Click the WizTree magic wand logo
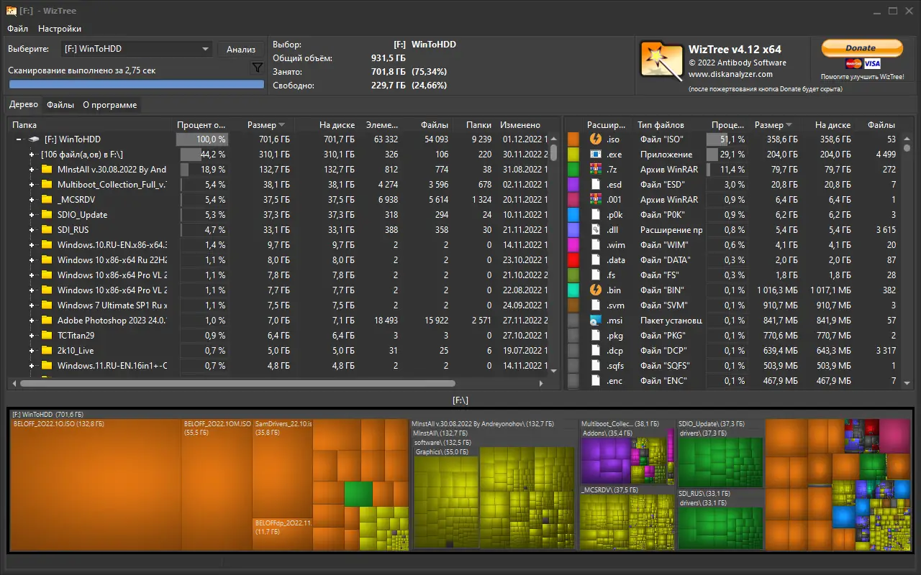 (x=662, y=60)
